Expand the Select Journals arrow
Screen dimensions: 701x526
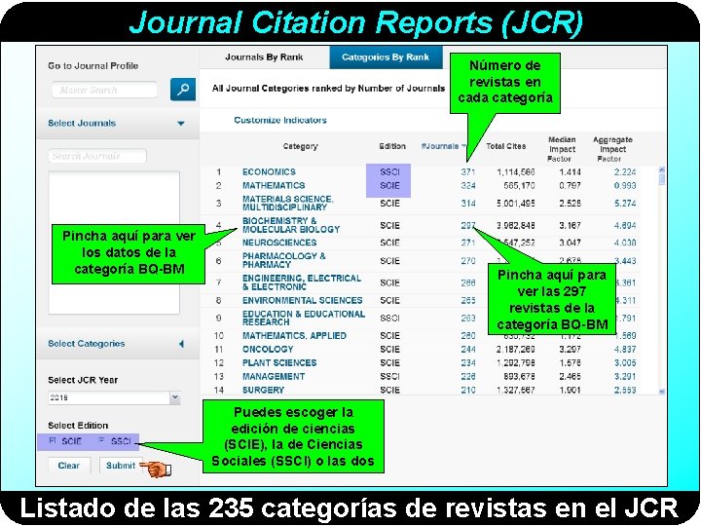(181, 124)
